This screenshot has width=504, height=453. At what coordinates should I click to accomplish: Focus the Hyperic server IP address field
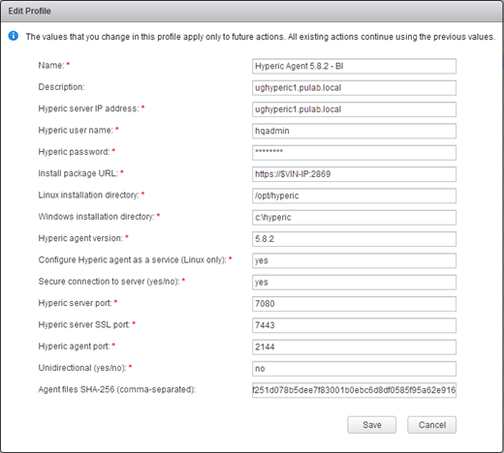[354, 109]
